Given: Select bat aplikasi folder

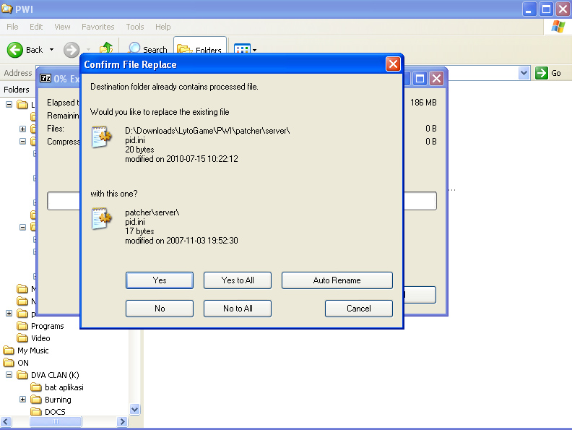Looking at the screenshot, I should (x=64, y=387).
